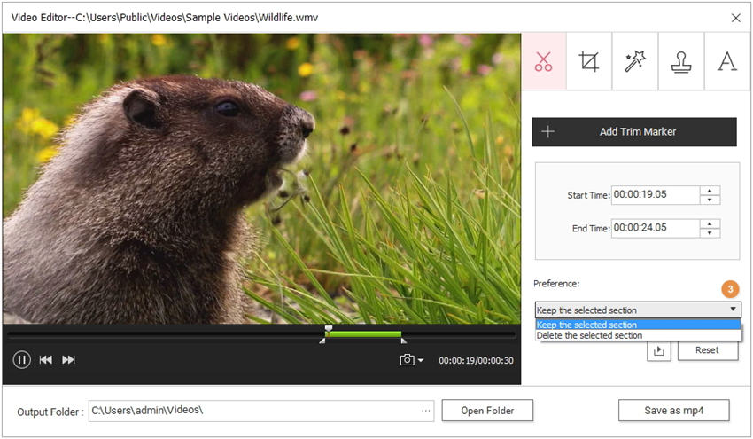The width and height of the screenshot is (753, 439).
Task: Decrease End Time with the down arrow
Action: [710, 233]
